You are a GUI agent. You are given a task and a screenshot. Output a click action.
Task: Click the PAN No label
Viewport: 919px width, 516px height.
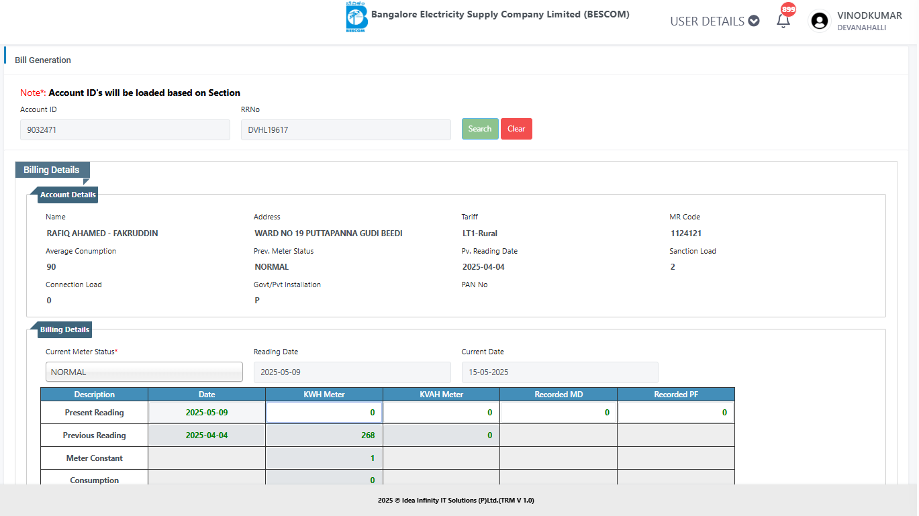click(475, 285)
